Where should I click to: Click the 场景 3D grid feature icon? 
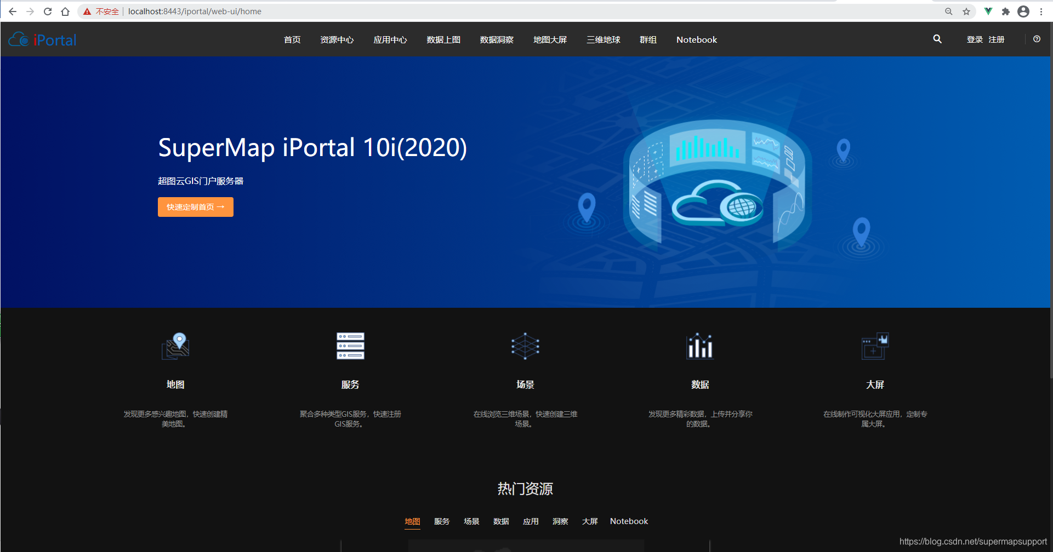tap(525, 346)
